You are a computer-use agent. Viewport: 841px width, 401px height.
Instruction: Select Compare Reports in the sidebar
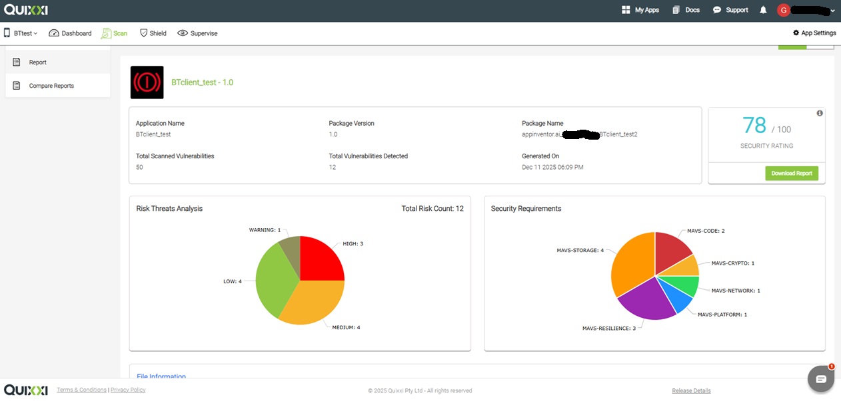51,86
